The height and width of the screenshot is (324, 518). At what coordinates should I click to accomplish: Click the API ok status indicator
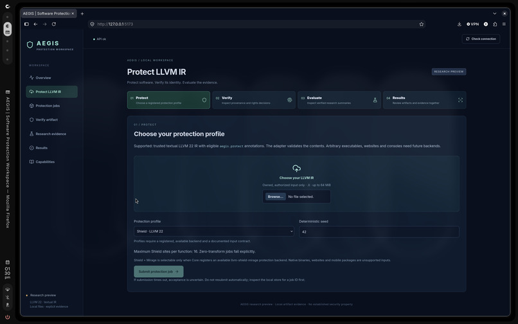click(100, 39)
